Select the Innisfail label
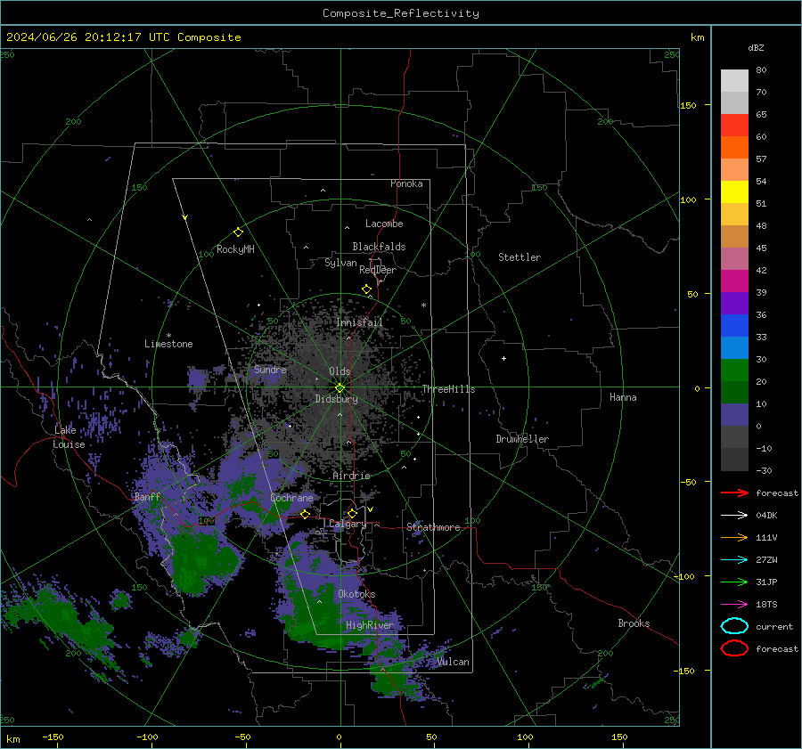The height and width of the screenshot is (749, 802). tap(360, 322)
